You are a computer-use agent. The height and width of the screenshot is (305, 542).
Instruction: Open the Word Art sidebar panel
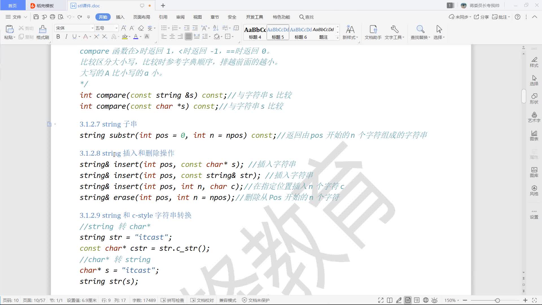[534, 117]
